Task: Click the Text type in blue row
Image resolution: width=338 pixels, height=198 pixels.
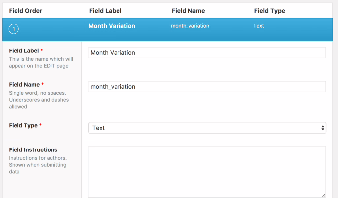Action: pyautogui.click(x=258, y=26)
